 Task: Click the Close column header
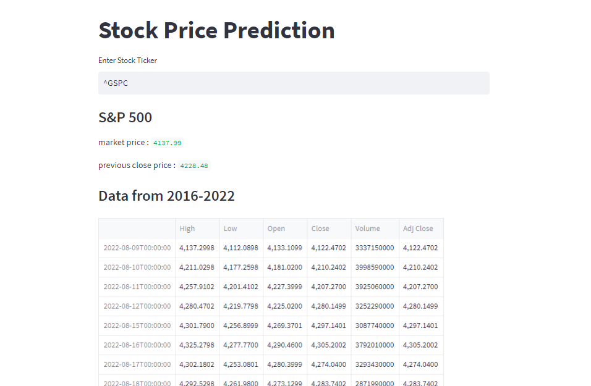coord(320,228)
